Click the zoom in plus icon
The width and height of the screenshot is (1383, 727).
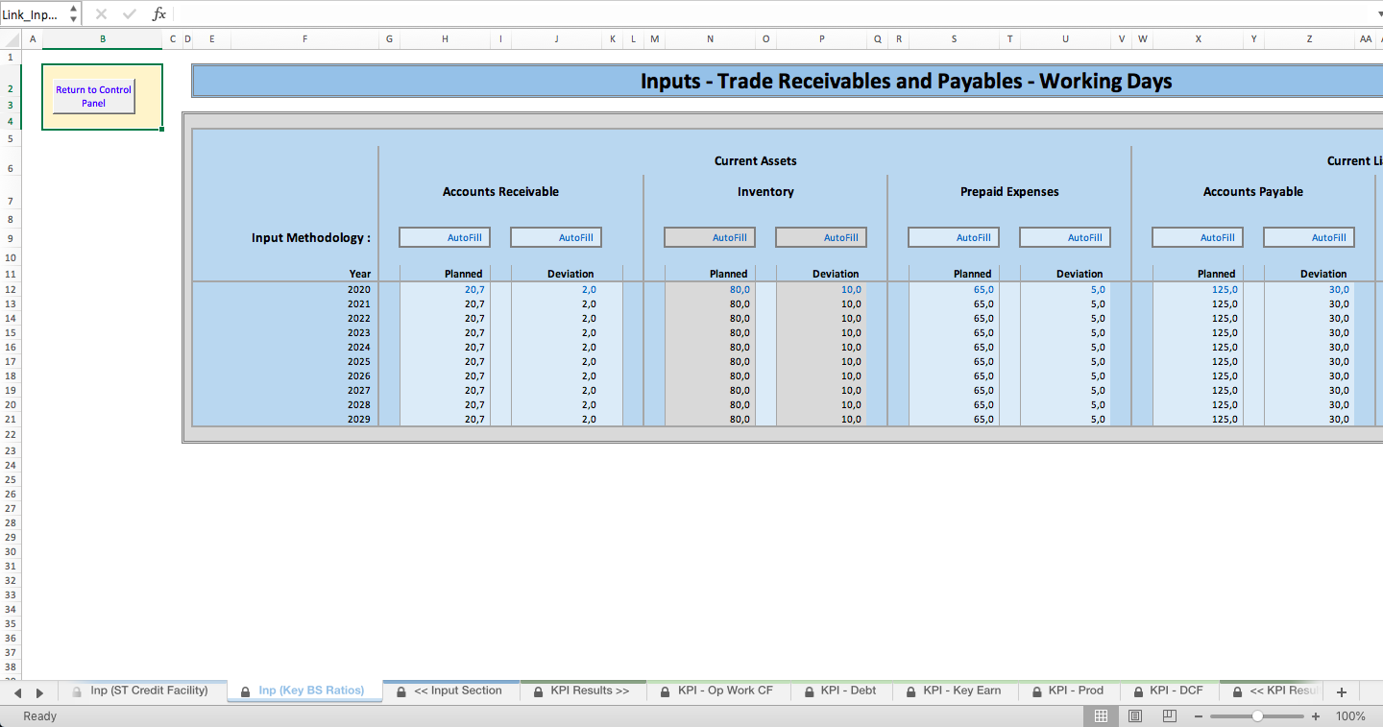(1316, 716)
